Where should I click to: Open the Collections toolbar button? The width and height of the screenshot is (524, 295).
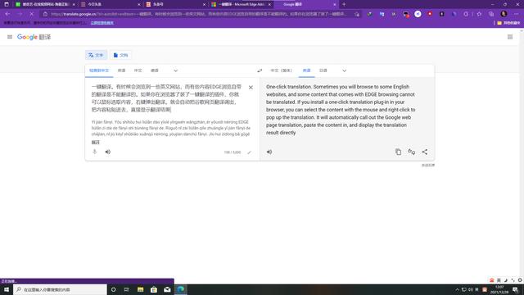(491, 14)
